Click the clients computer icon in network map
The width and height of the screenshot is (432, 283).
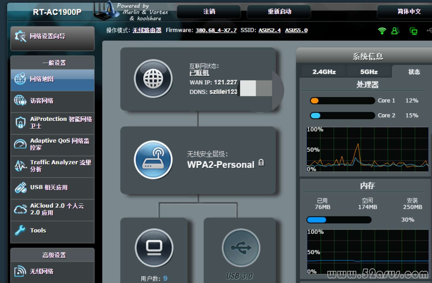[154, 248]
